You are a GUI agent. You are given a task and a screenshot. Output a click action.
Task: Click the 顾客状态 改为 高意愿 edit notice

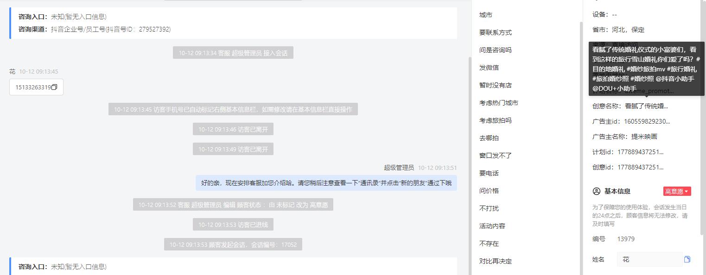(233, 205)
